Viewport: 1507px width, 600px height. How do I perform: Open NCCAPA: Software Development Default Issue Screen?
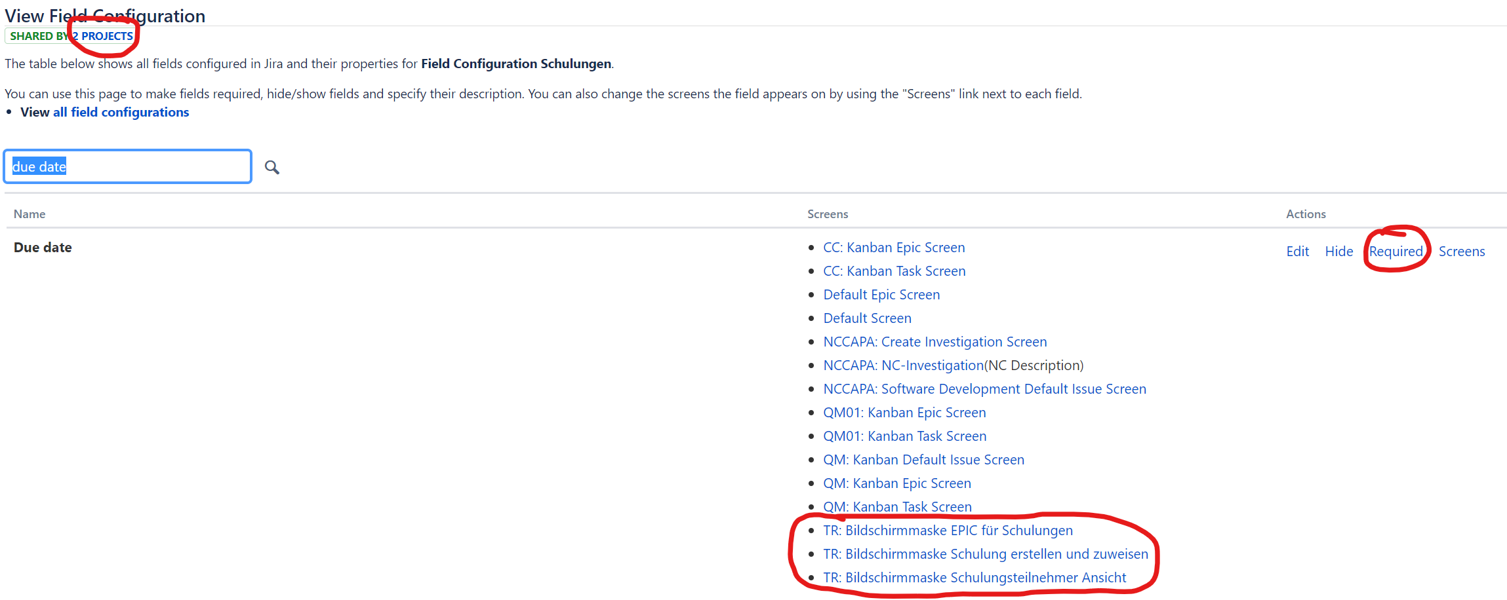(x=984, y=389)
